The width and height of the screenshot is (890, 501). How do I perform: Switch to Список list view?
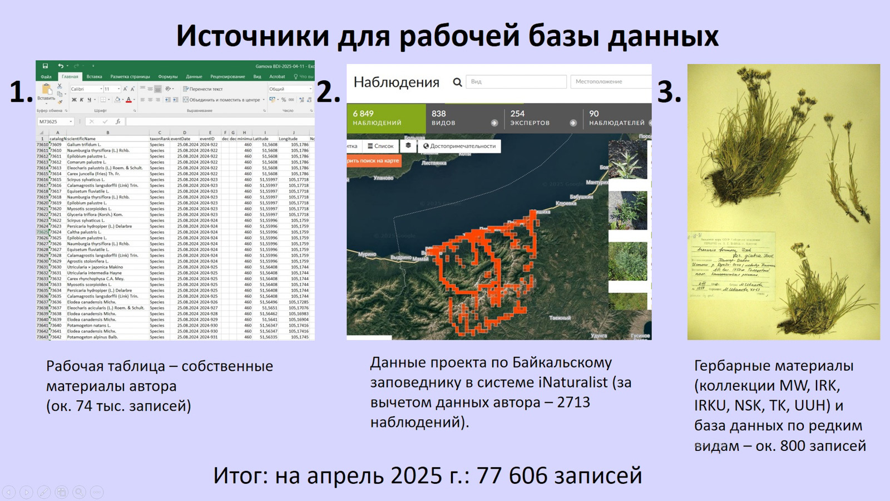pyautogui.click(x=380, y=146)
